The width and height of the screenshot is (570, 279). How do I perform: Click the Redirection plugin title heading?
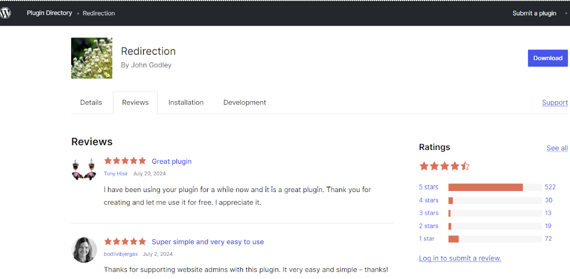click(148, 51)
